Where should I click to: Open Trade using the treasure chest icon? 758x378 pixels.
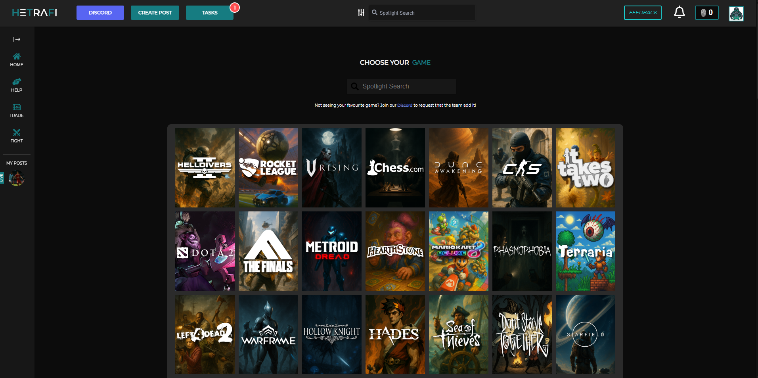(16, 110)
